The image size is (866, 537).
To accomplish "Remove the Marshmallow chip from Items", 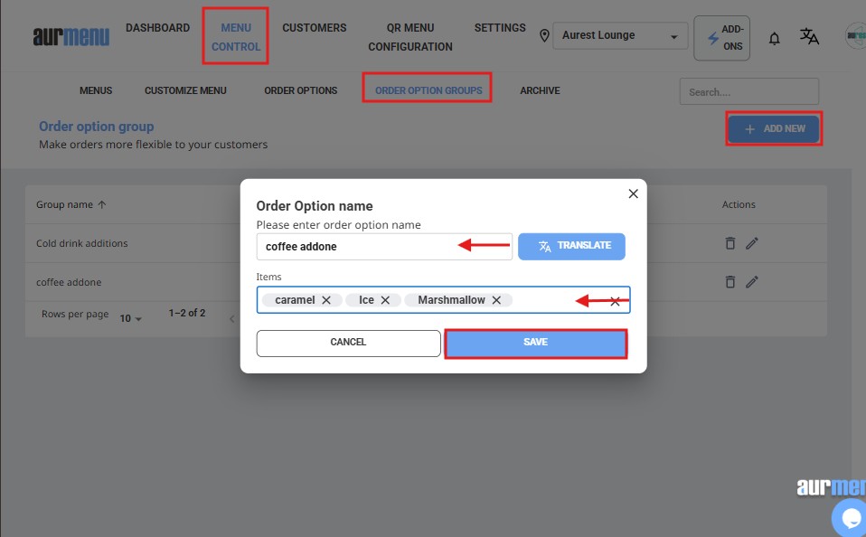I will [496, 300].
